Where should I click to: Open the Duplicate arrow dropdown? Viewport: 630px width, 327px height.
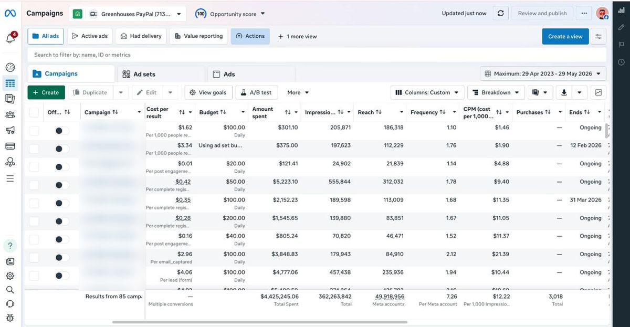pyautogui.click(x=121, y=92)
